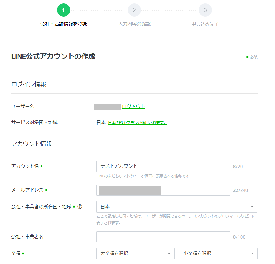Click the empty 会社・事業者名 input field

[163, 237]
